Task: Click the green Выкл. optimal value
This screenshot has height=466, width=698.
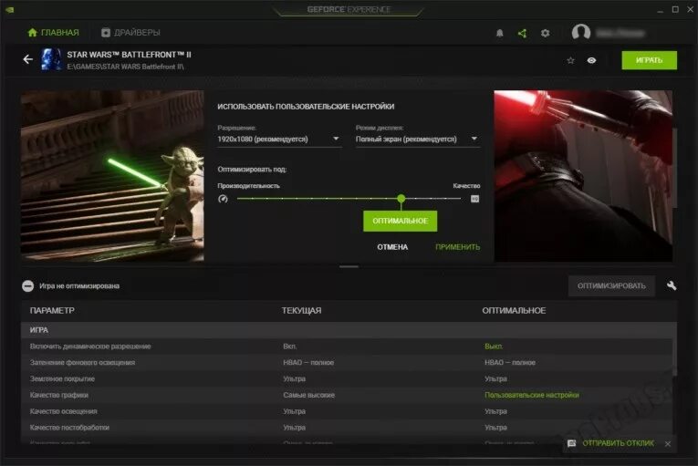Action: point(494,347)
